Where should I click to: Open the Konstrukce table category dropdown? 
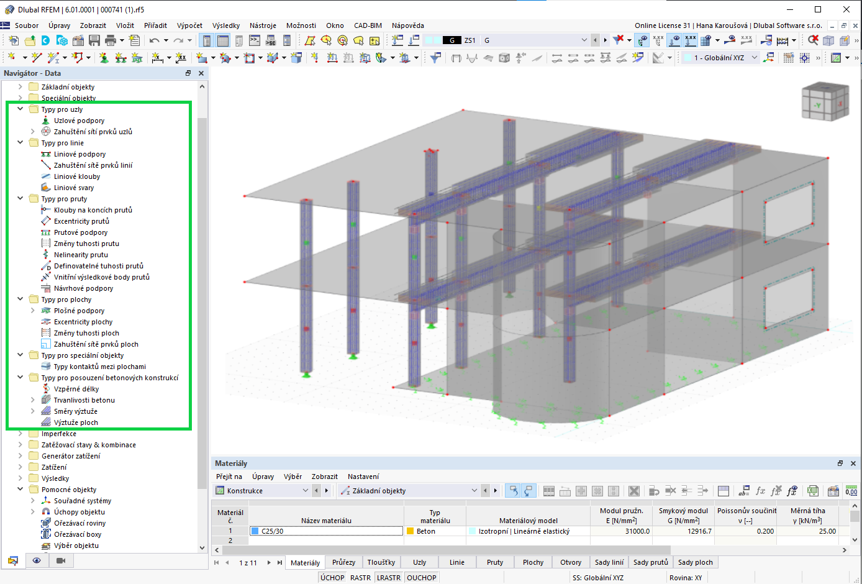(305, 491)
